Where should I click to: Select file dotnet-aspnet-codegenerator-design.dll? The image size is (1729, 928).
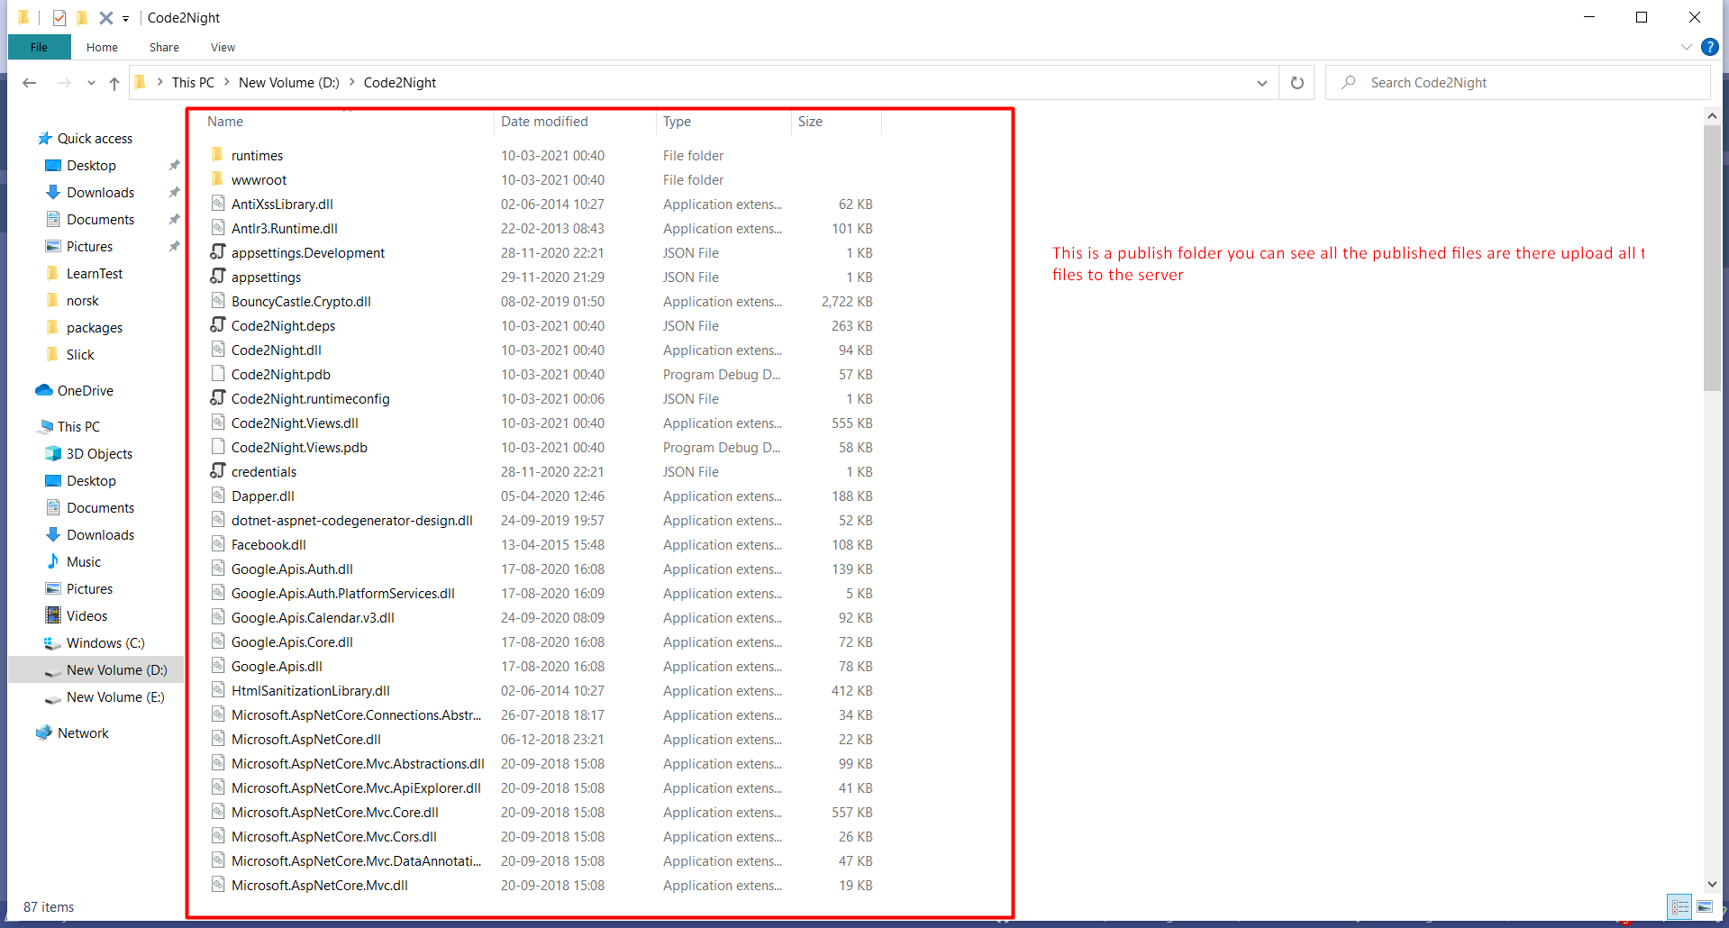point(351,521)
